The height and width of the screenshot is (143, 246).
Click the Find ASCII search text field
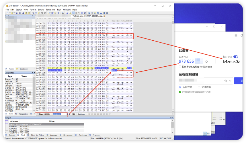point(57,114)
